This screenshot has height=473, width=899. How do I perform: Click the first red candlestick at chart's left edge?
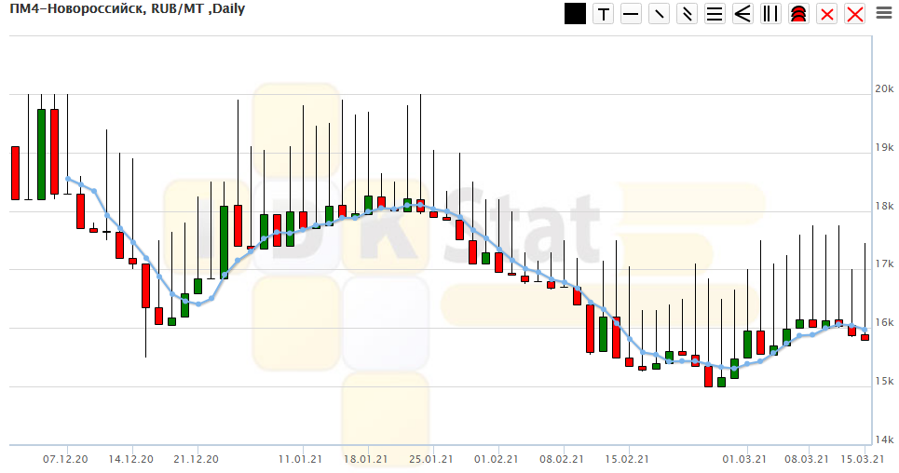point(15,173)
